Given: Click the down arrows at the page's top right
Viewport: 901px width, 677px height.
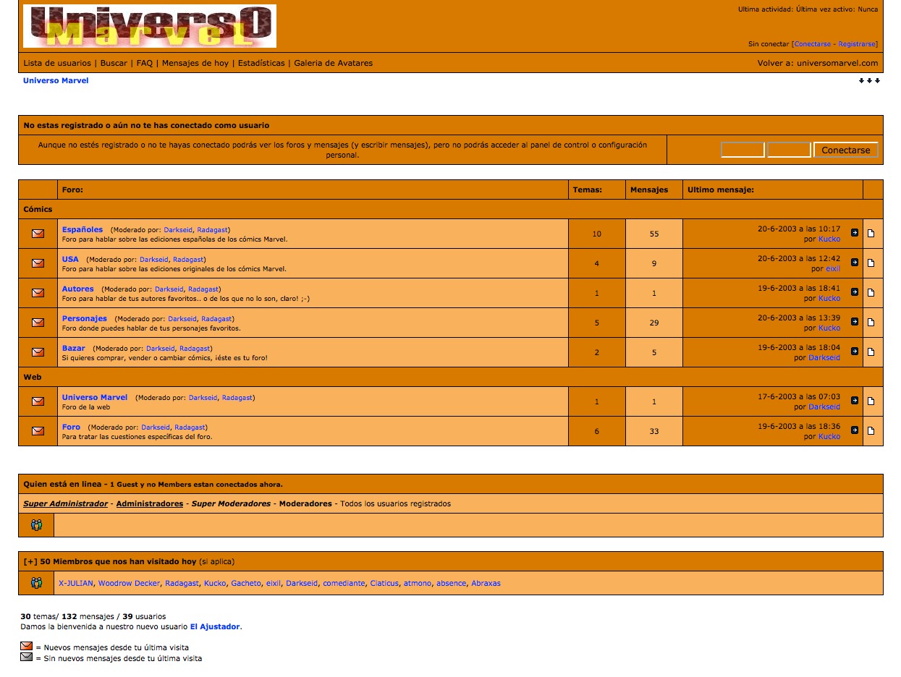Looking at the screenshot, I should [869, 81].
